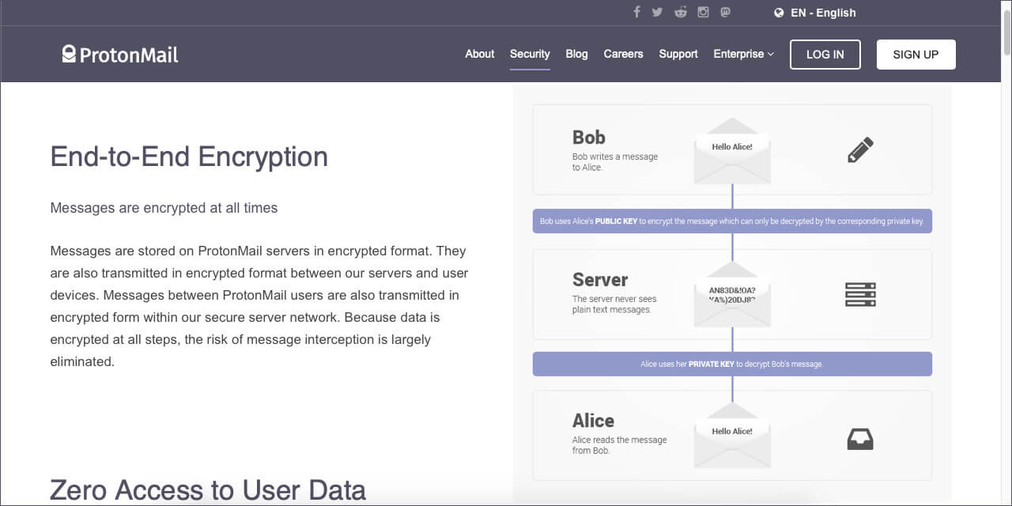Click the Server title in diagram
The image size is (1012, 506).
(600, 280)
